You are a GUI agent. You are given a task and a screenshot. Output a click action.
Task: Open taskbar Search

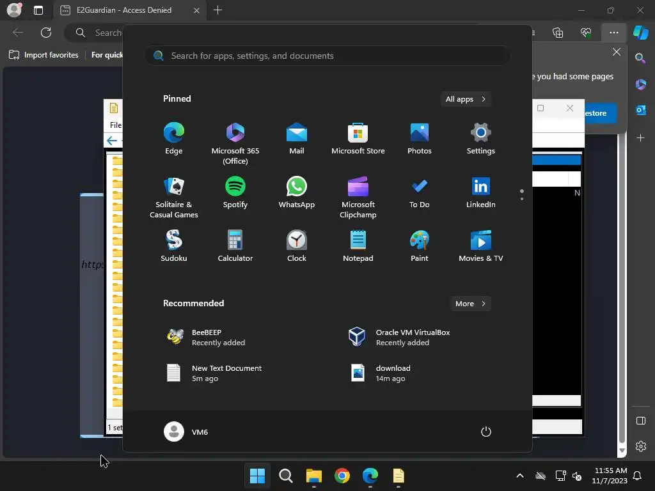point(286,476)
